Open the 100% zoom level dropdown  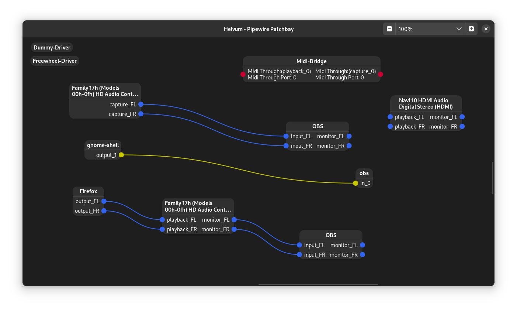point(459,29)
